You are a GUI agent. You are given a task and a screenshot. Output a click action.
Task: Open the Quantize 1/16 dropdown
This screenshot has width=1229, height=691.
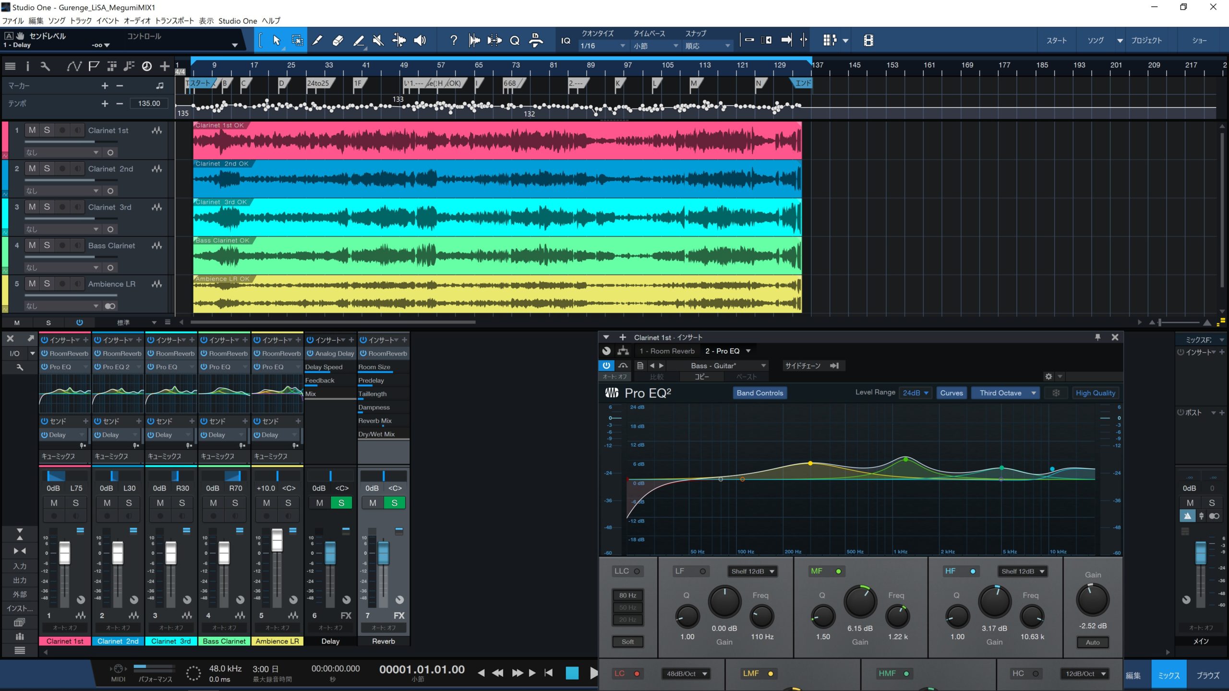(x=602, y=46)
